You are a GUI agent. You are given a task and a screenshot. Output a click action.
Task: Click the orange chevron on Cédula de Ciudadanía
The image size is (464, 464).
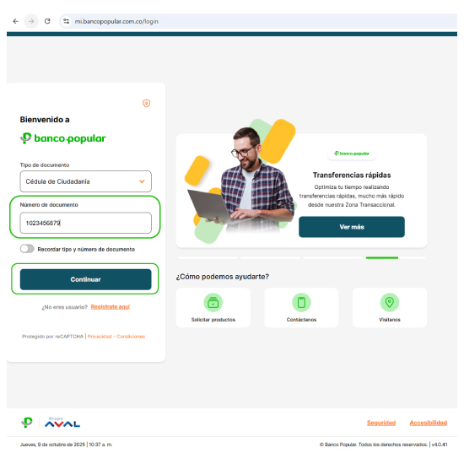142,181
